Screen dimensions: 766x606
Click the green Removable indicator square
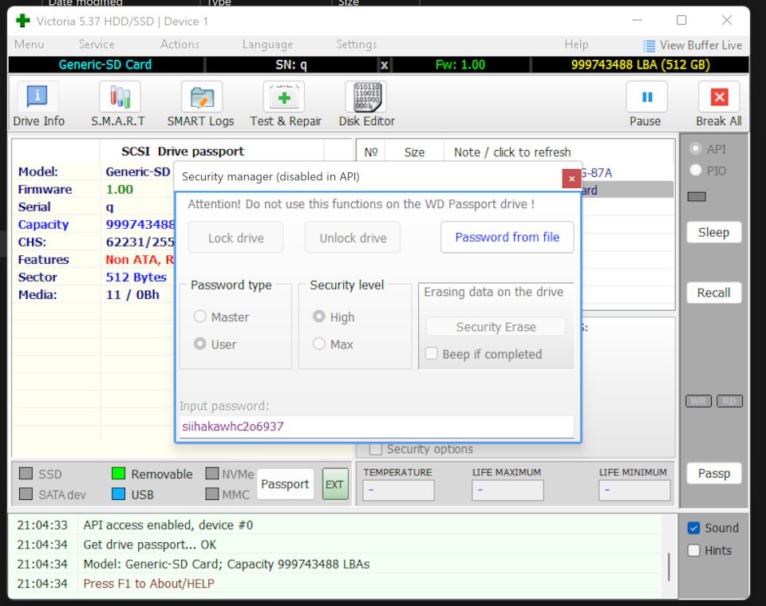(118, 474)
